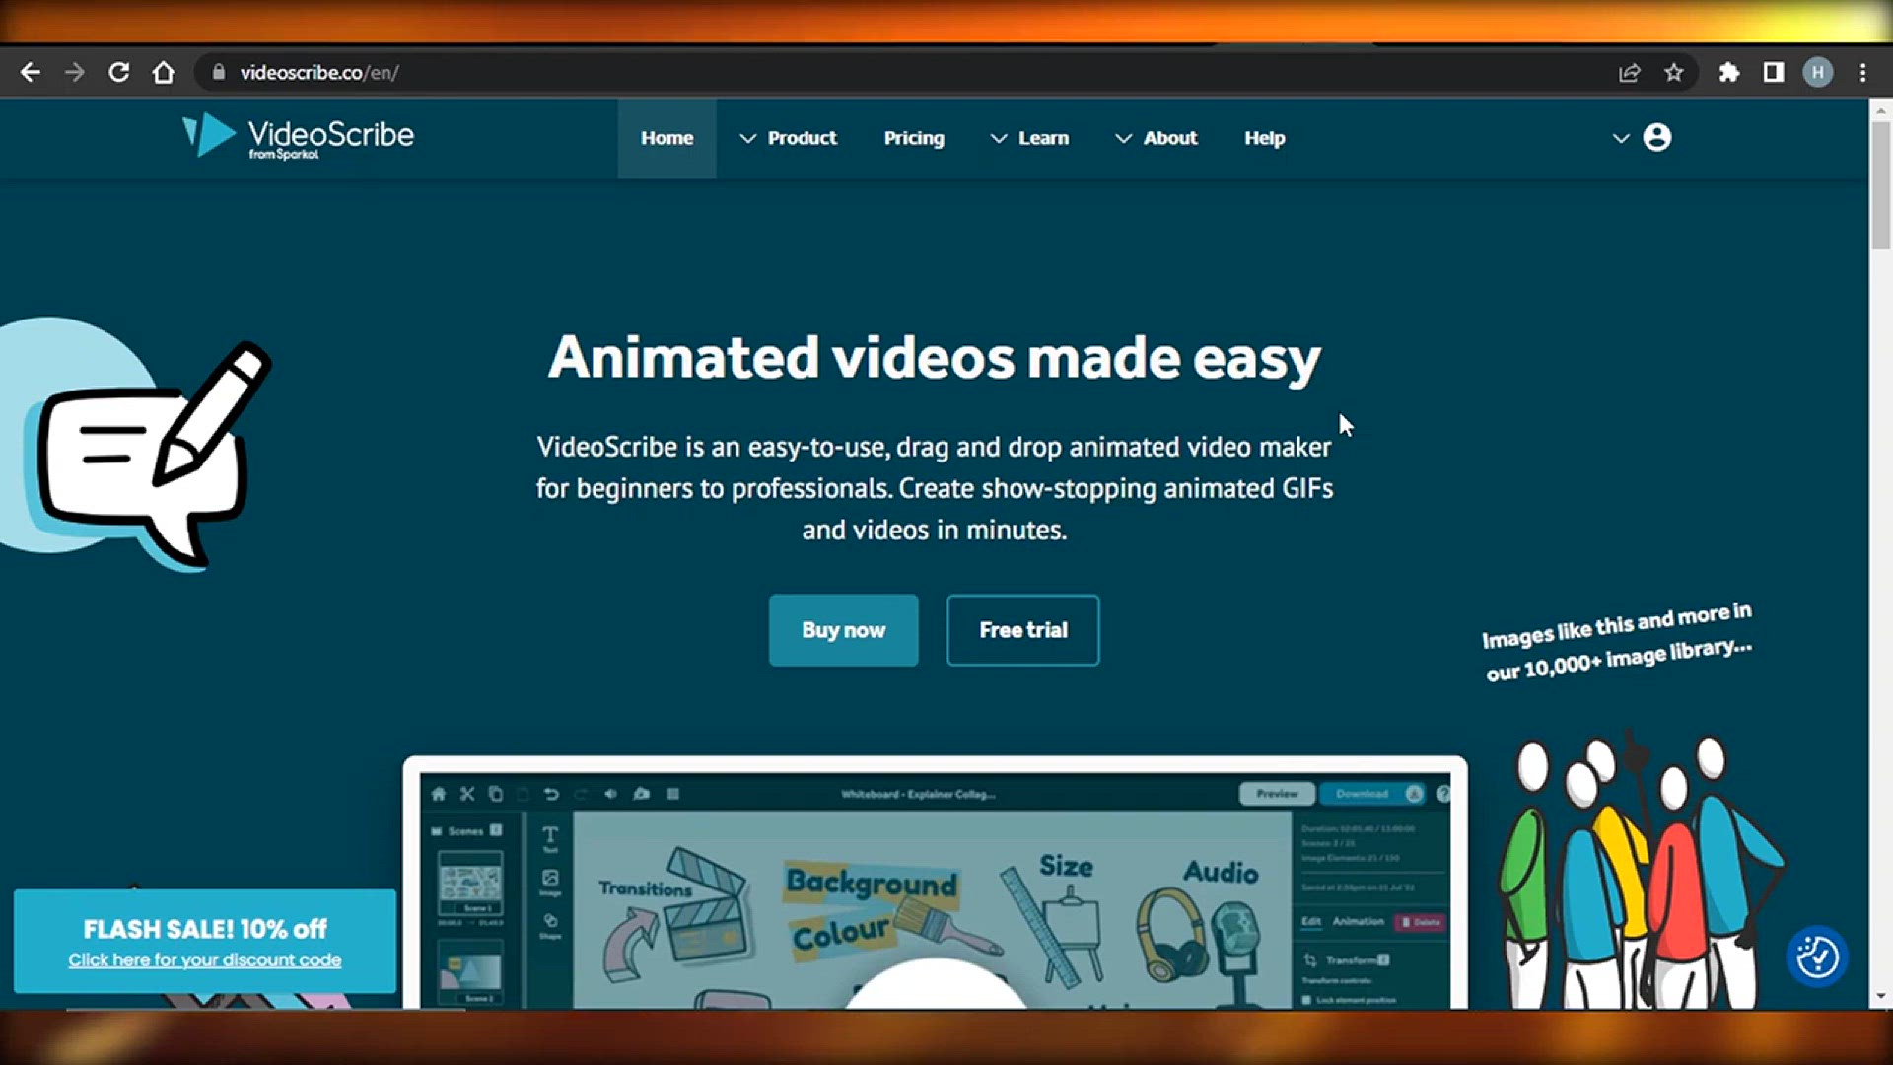Switch to the Animation tab in the editor panel

(1359, 921)
